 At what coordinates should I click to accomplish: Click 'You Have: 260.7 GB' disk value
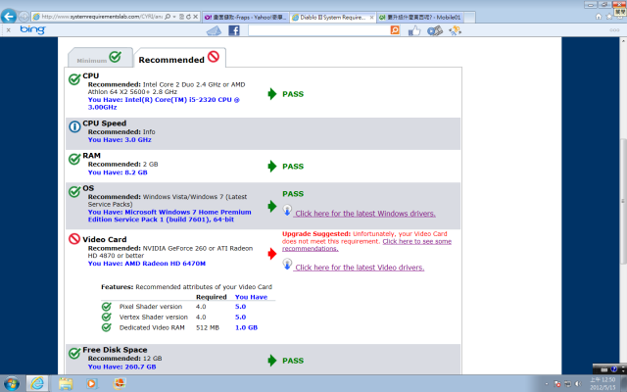tap(121, 367)
